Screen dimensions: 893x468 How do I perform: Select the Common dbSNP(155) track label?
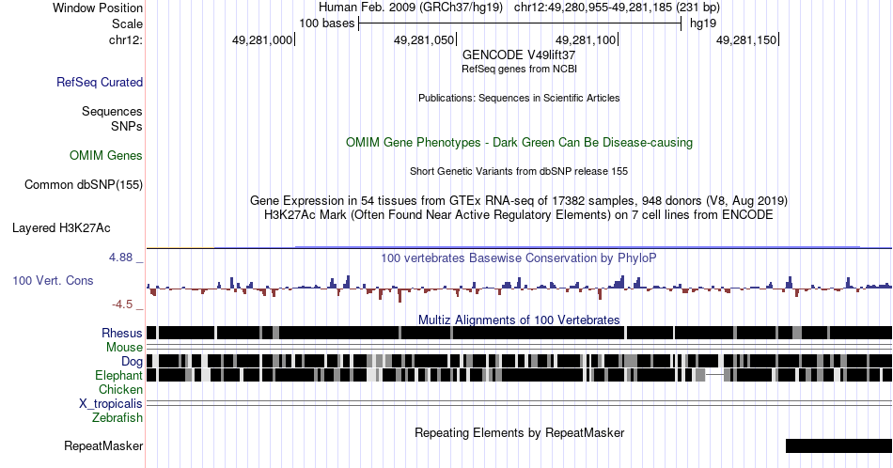click(84, 185)
